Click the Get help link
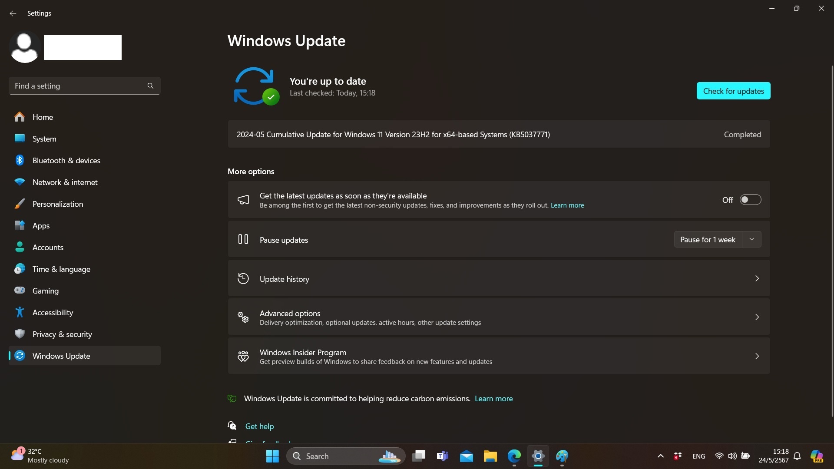This screenshot has width=834, height=469. (x=259, y=426)
